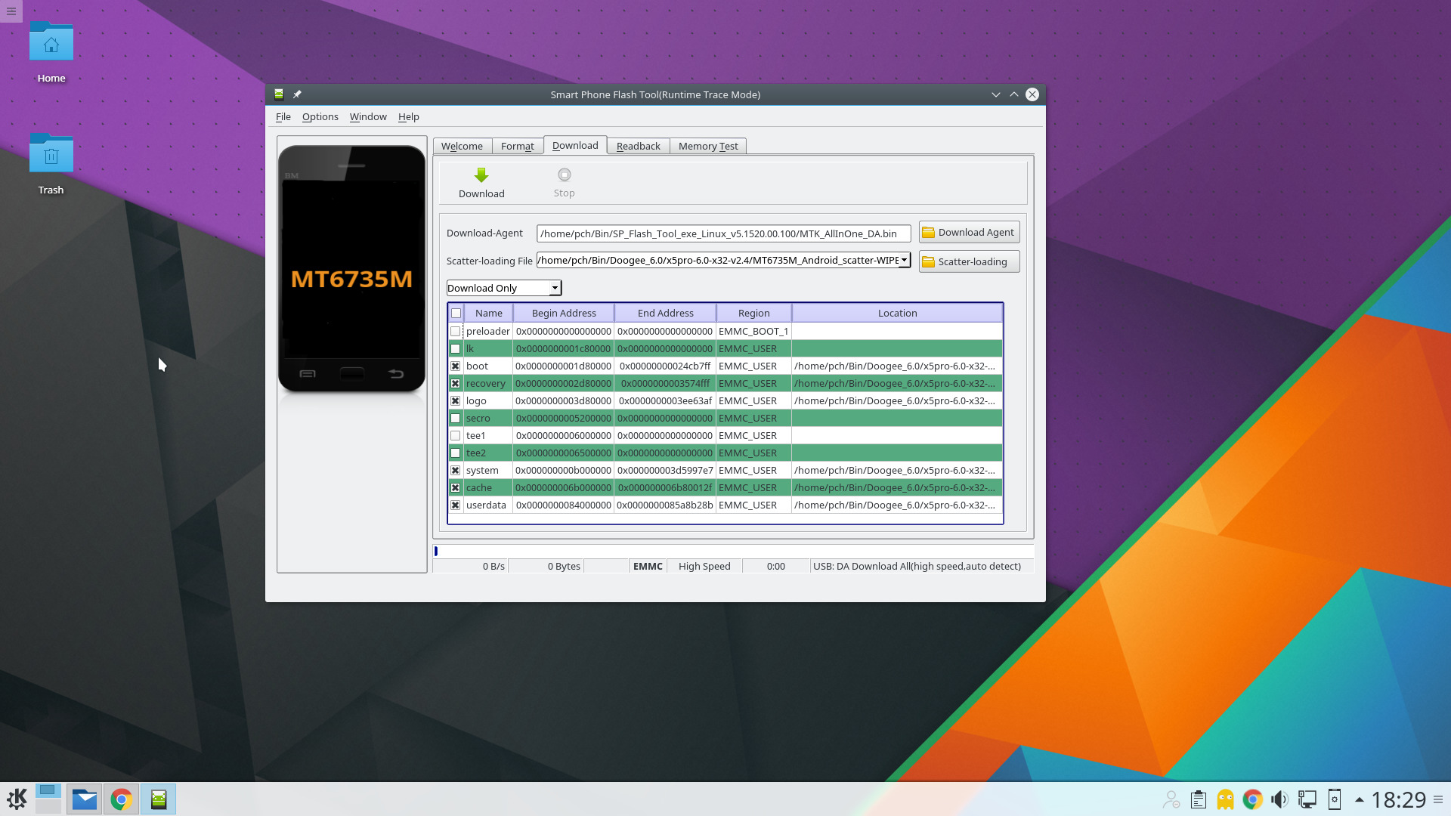Sort by Begin Address column header
This screenshot has height=816, width=1451.
tap(564, 313)
